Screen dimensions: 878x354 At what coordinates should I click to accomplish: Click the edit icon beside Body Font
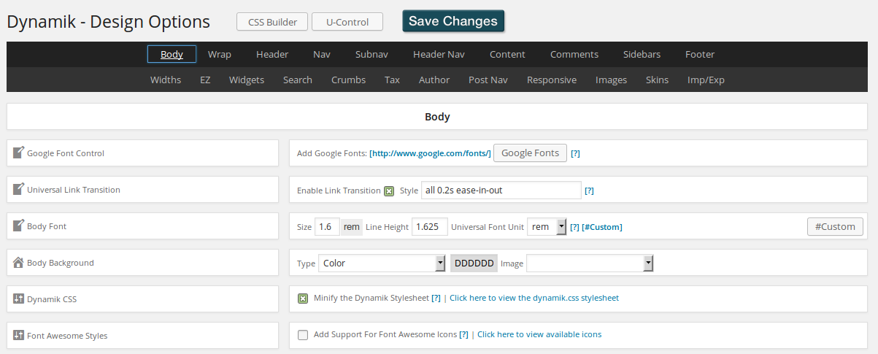[x=19, y=226]
